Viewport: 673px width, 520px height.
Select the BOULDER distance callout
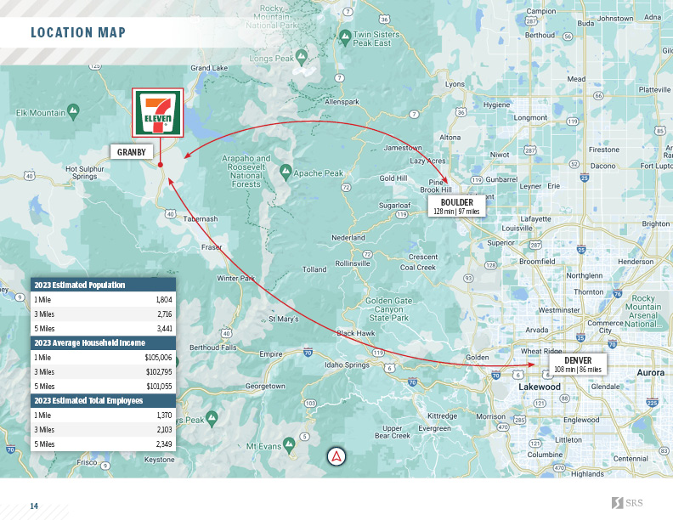click(456, 206)
